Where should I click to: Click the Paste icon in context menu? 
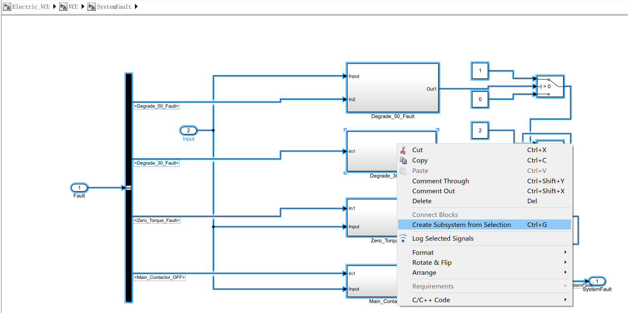coord(403,170)
